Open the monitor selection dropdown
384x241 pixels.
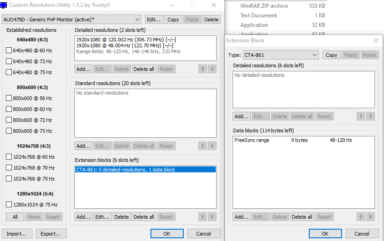pyautogui.click(x=138, y=20)
